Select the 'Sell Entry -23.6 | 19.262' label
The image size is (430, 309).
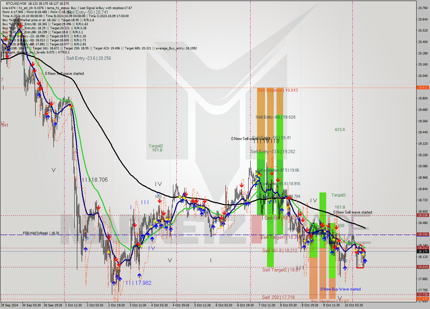(x=273, y=152)
